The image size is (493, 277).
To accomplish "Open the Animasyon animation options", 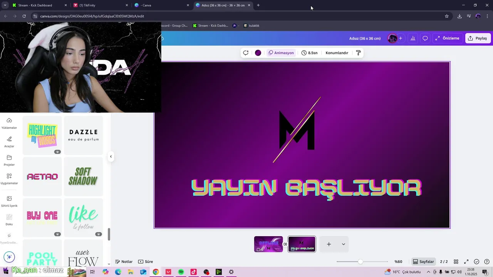I will coord(281,53).
